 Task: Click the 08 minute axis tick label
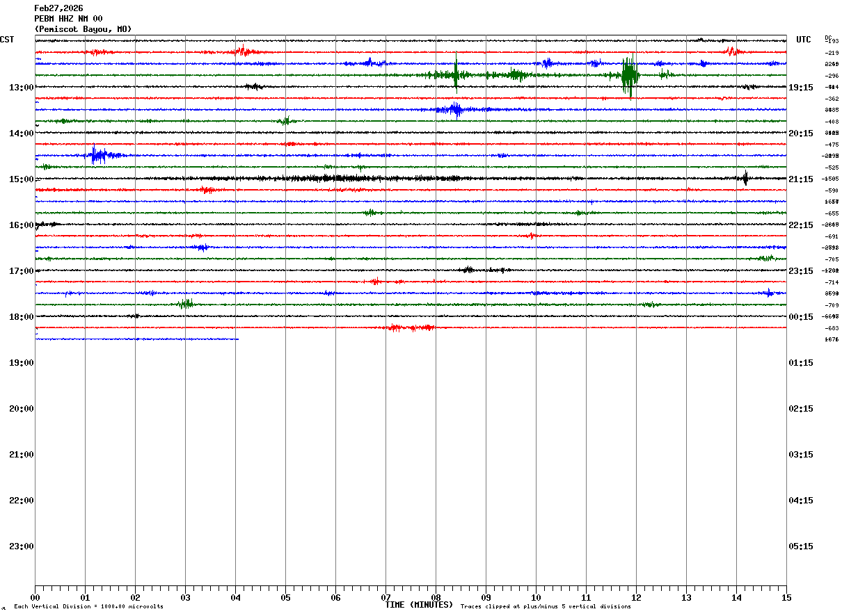click(x=436, y=597)
